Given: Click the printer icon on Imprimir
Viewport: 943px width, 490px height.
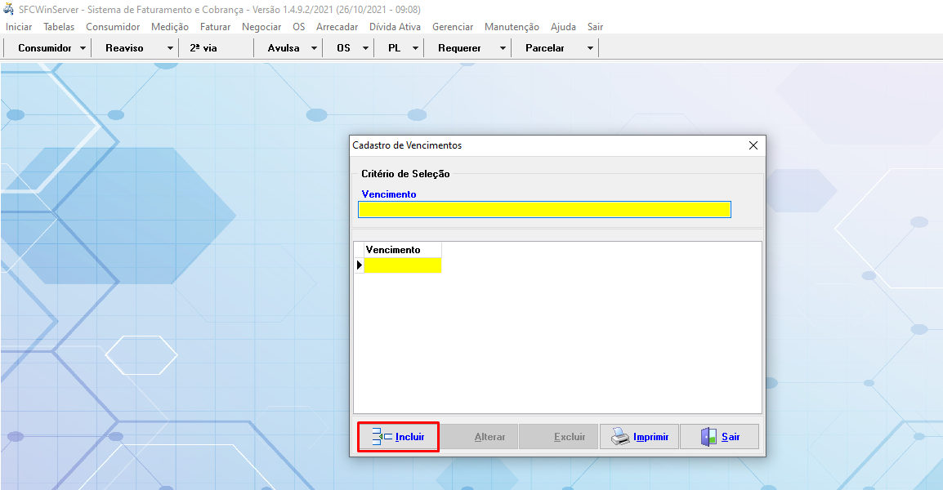Looking at the screenshot, I should [621, 437].
